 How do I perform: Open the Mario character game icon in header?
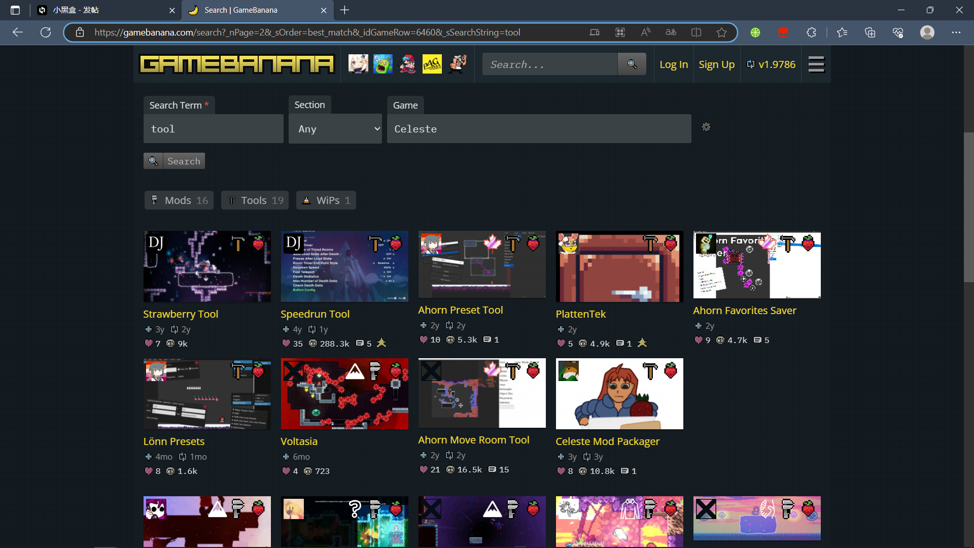tap(457, 64)
